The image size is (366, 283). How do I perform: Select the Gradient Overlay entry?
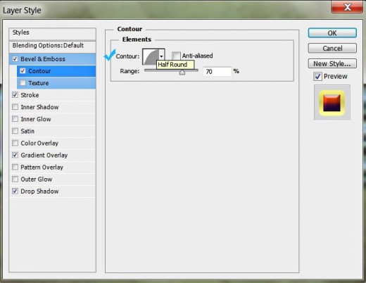pyautogui.click(x=53, y=155)
